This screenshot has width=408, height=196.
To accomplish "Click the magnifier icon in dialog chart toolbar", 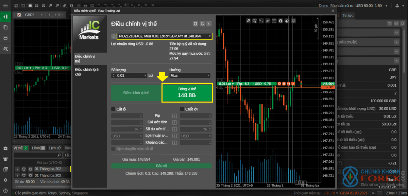I will point(248,21).
